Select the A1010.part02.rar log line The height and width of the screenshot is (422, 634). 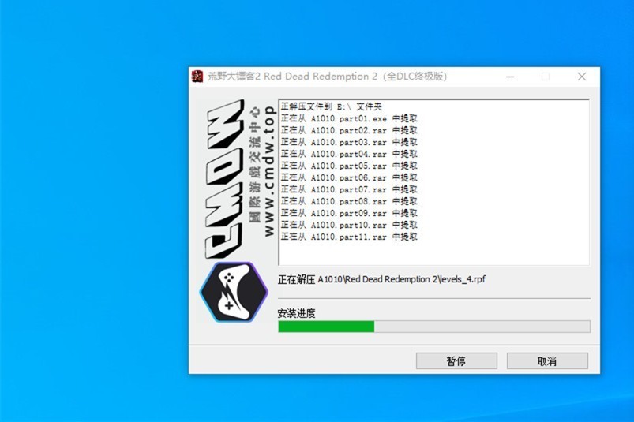coord(349,130)
